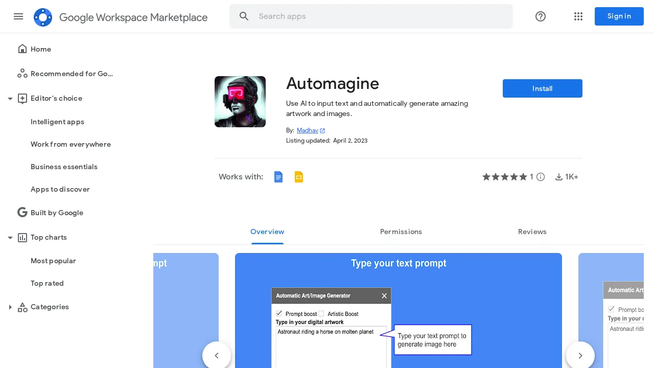The image size is (654, 368).
Task: Click the external link icon beside Madhav
Action: [322, 131]
